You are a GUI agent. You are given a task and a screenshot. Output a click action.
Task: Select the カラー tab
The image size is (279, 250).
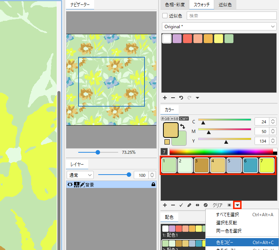[169, 110]
